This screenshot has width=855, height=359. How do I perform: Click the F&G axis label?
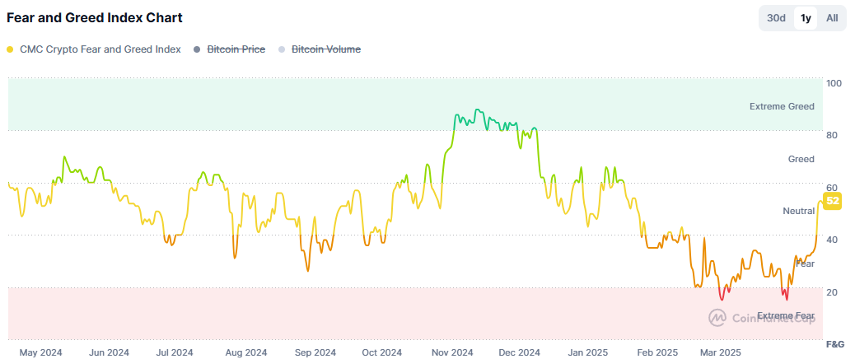tap(835, 343)
